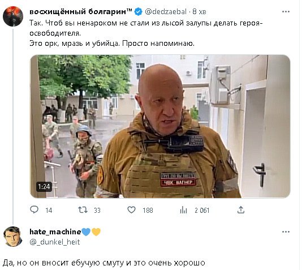302x270 pixels.
Task: Click the reply speech bubble icon
Action: point(34,209)
